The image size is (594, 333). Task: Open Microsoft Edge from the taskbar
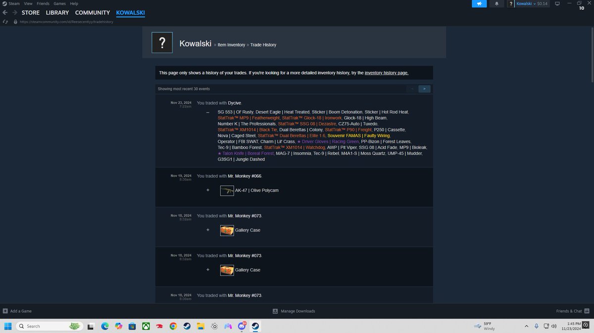coord(105,326)
